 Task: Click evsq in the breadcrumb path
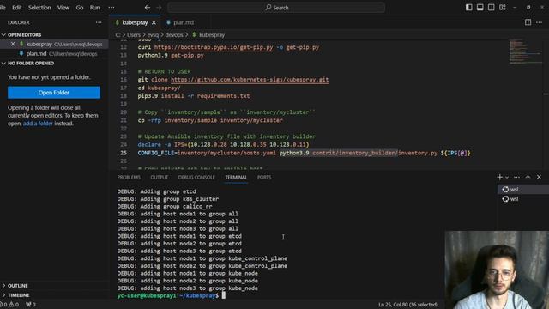(153, 34)
